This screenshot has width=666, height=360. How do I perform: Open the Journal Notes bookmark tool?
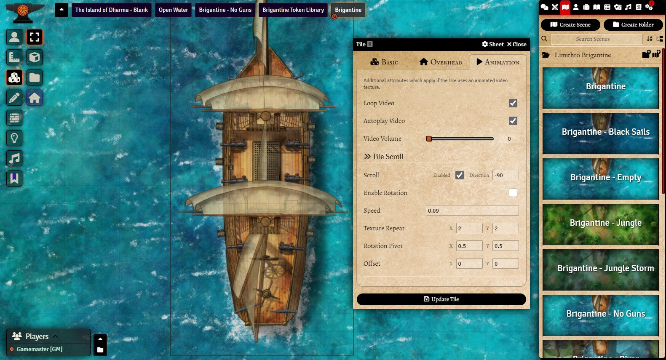click(x=14, y=179)
